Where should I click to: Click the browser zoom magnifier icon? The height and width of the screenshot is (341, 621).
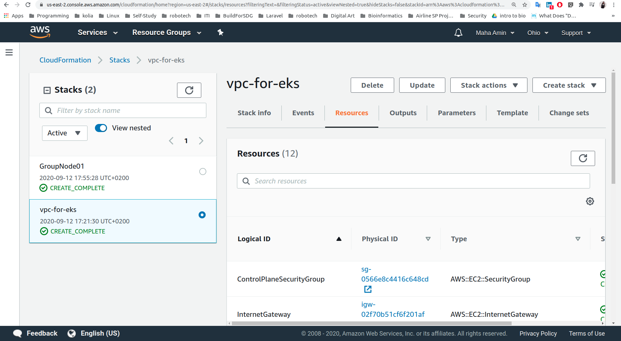[x=514, y=5]
